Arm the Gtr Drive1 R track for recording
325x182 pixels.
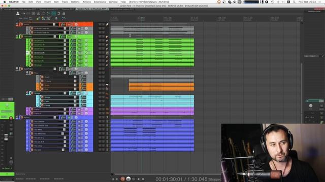click(32, 44)
